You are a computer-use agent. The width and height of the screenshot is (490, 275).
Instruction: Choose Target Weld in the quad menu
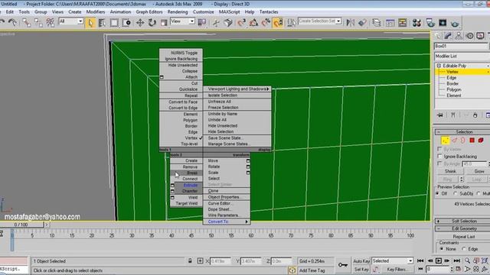pyautogui.click(x=186, y=204)
